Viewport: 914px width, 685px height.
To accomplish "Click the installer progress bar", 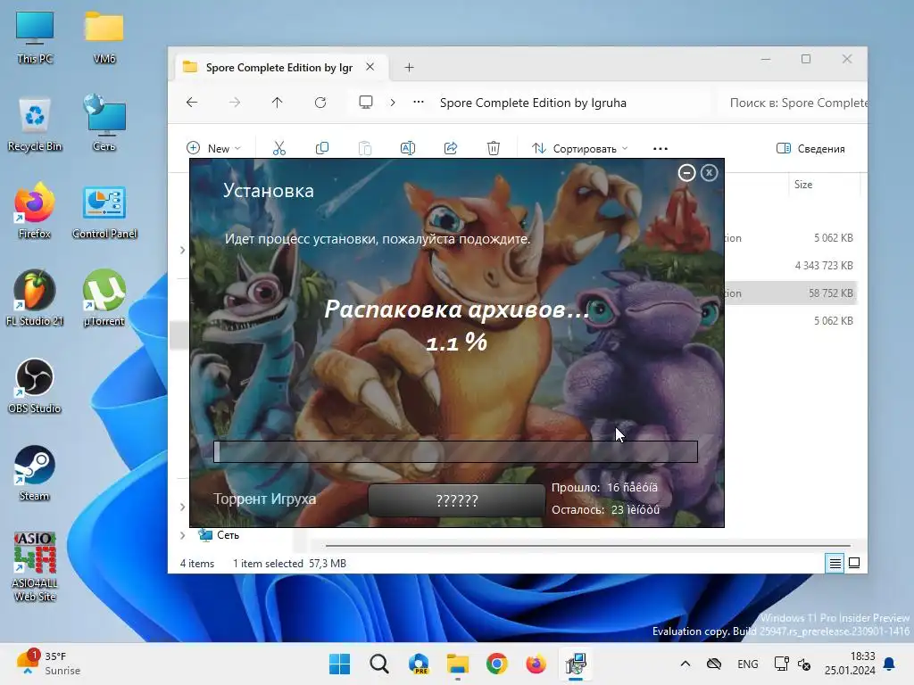I will pyautogui.click(x=455, y=451).
